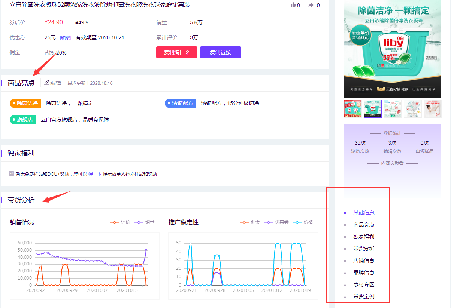Select the first product thumbnail image
This screenshot has height=308, width=451.
pos(353,109)
